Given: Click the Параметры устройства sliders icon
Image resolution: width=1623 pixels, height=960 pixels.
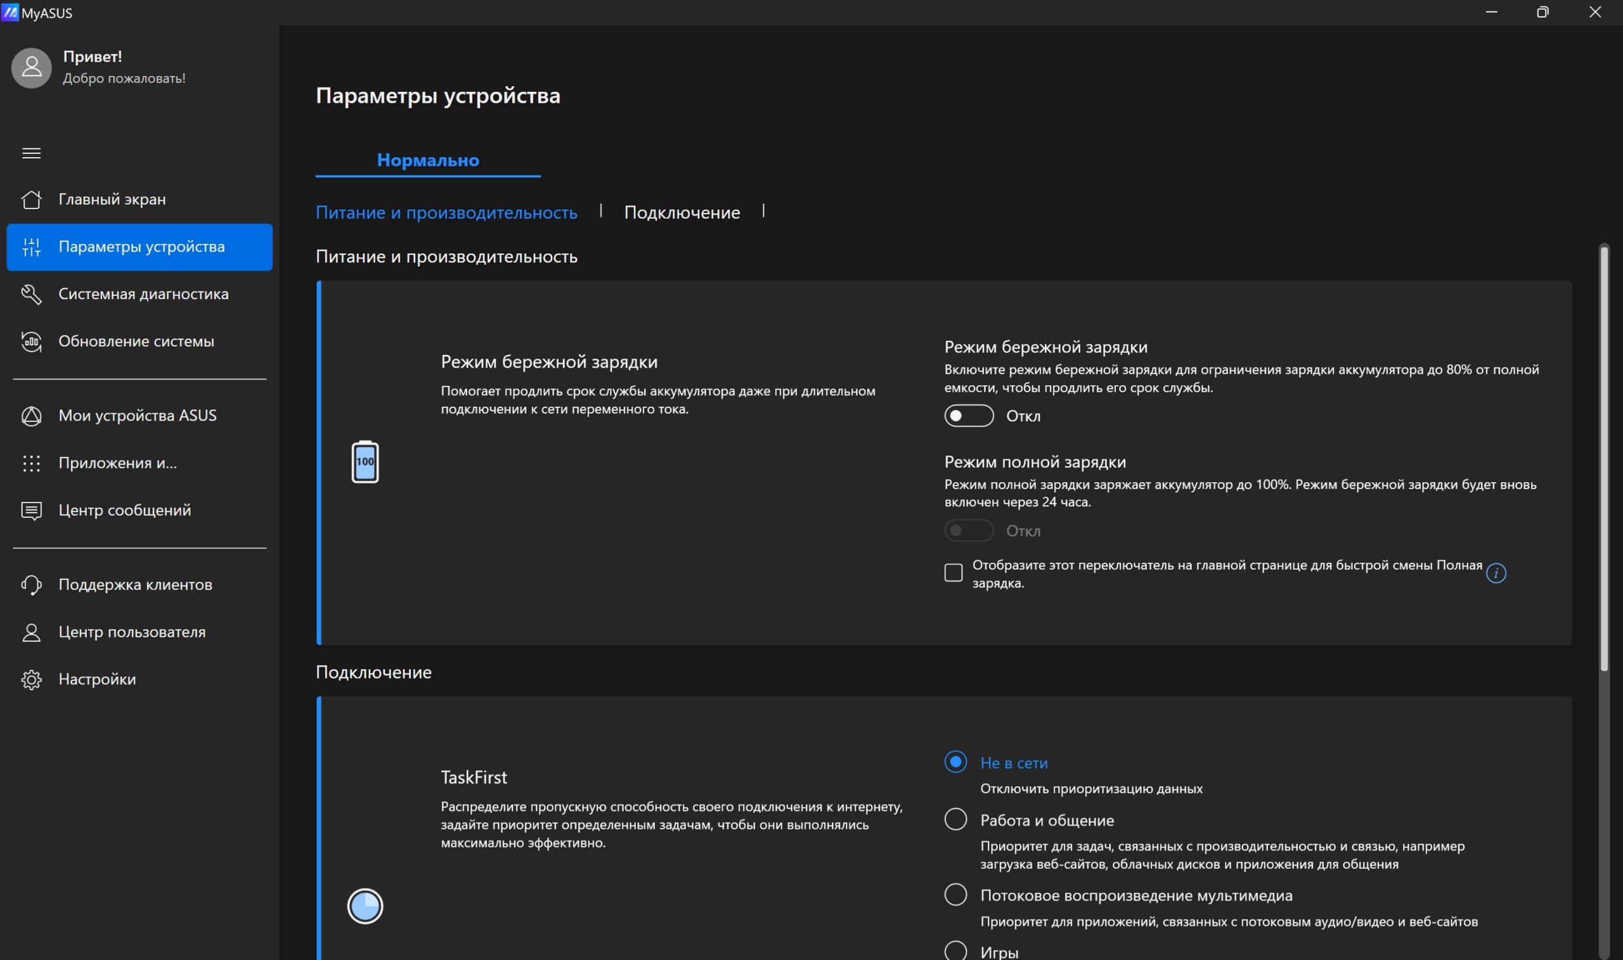Looking at the screenshot, I should (x=31, y=246).
